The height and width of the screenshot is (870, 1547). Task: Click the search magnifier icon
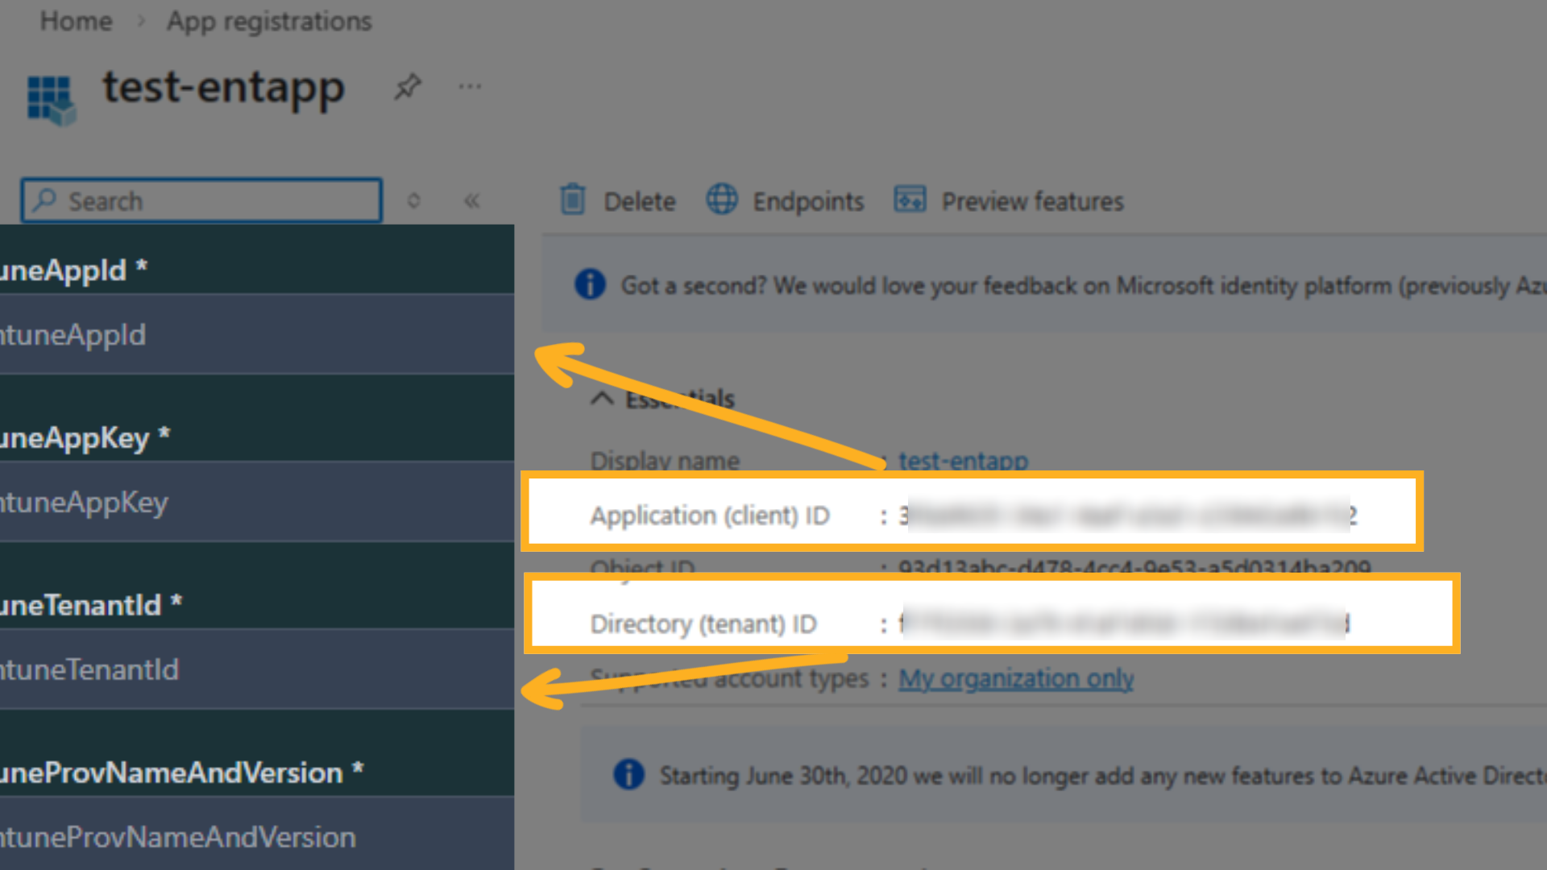tap(44, 201)
